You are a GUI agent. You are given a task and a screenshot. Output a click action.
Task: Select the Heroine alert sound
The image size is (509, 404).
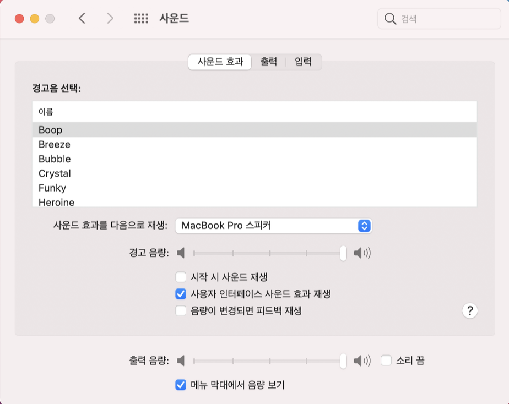254,201
